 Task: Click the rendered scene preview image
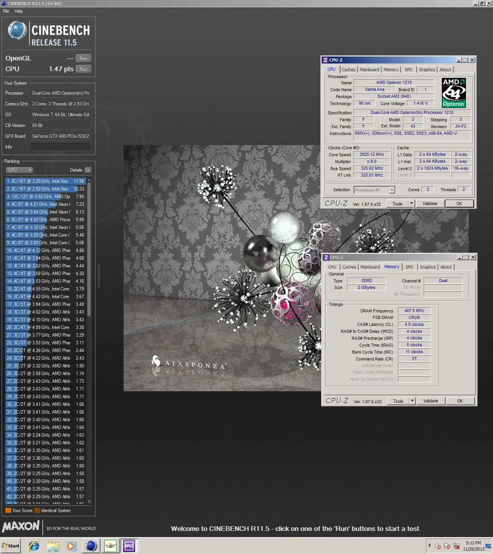[222, 268]
